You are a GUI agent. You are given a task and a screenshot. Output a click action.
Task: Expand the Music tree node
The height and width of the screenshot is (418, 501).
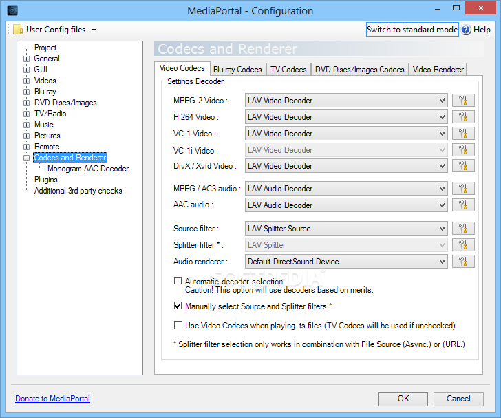tap(27, 125)
